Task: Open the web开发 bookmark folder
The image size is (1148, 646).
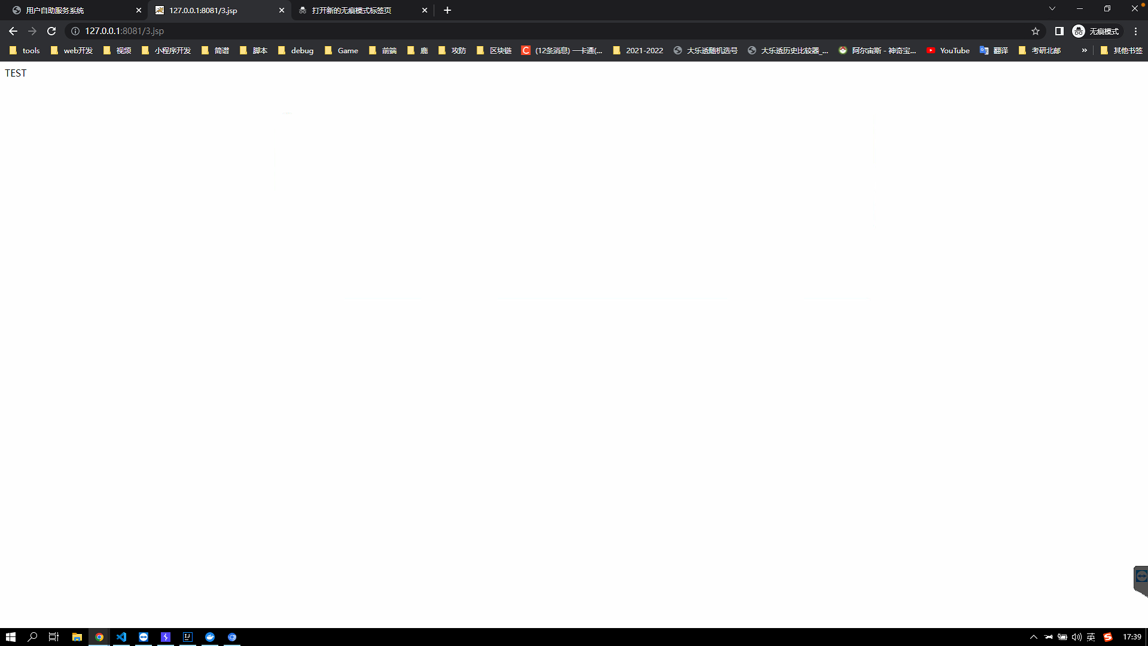Action: point(72,51)
